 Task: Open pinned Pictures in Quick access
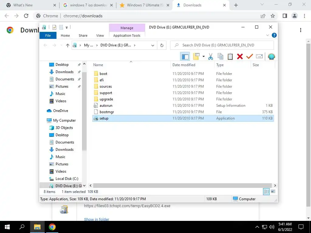(62, 86)
